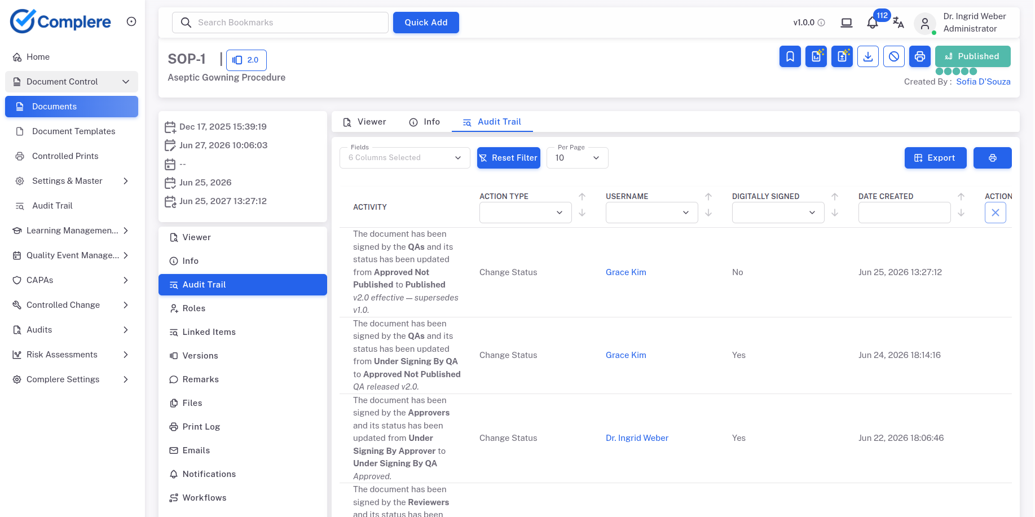Click the Date Created filter field
The image size is (1035, 517).
pyautogui.click(x=905, y=213)
